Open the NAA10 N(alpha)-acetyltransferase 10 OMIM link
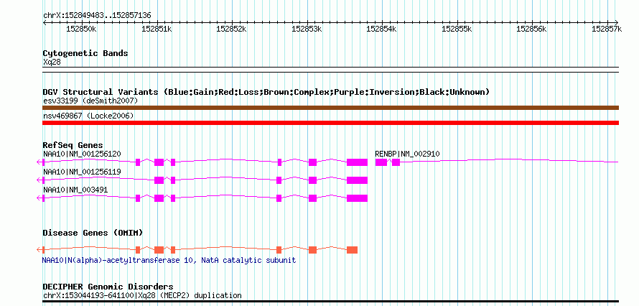639x306 pixels. point(169,260)
